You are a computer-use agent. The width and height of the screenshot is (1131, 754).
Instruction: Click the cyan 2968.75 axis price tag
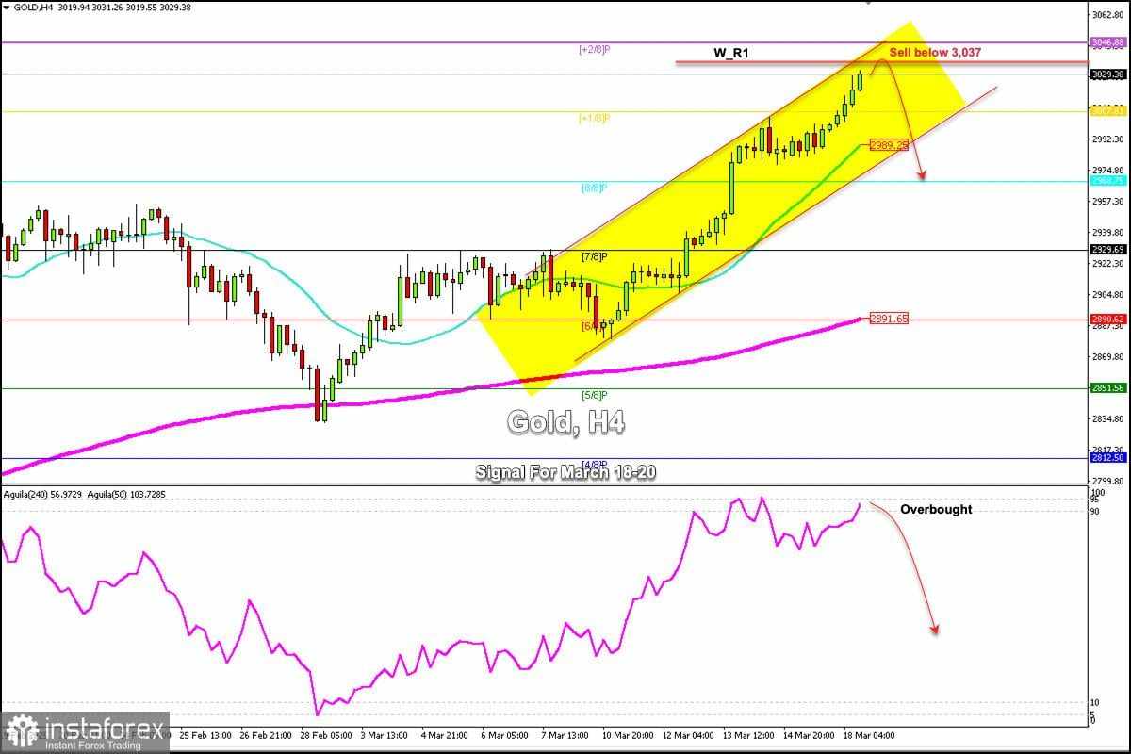pyautogui.click(x=1108, y=181)
